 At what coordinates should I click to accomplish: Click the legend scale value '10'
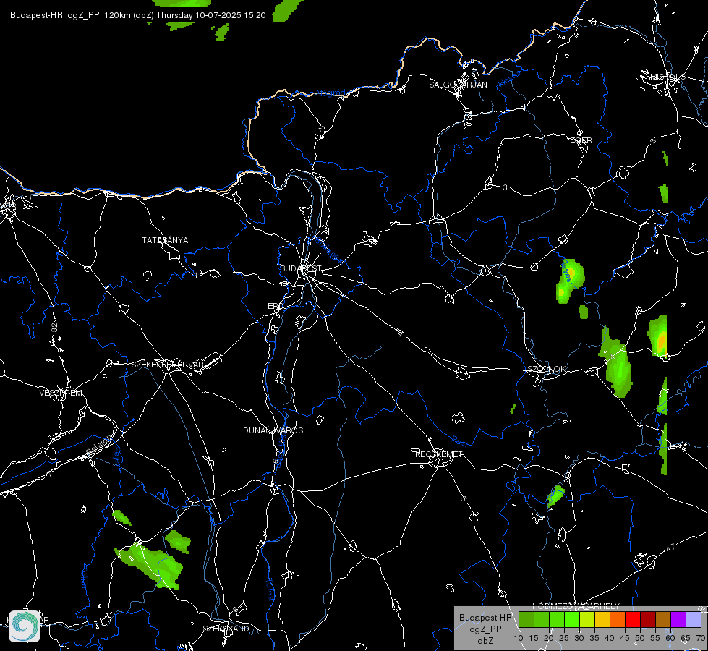[519, 639]
